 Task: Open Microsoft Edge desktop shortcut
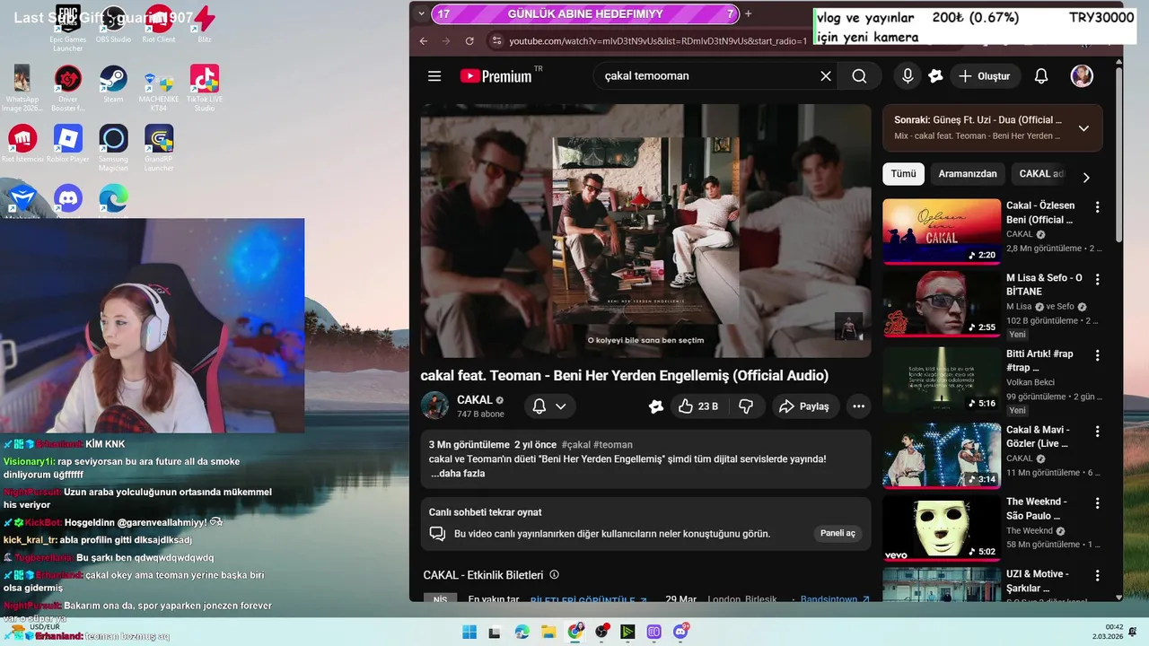pyautogui.click(x=113, y=200)
